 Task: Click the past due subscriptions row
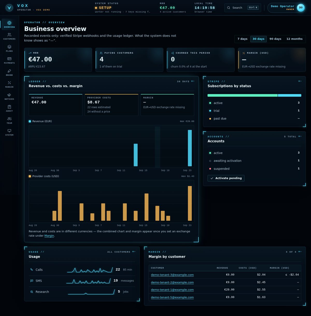click(254, 119)
